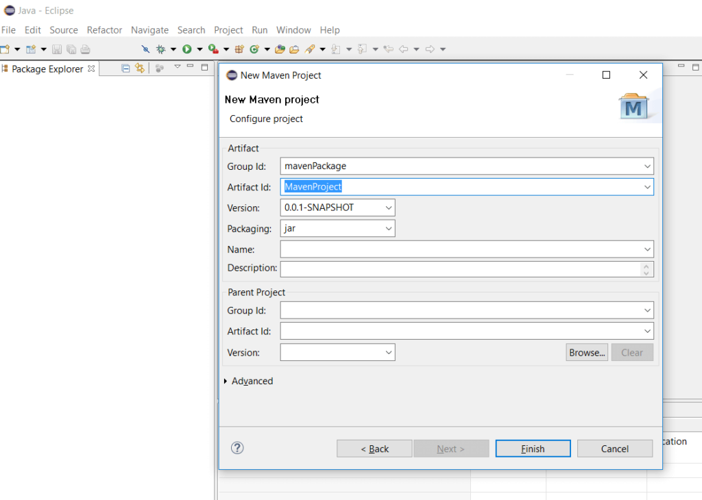Viewport: 702px width, 500px height.
Task: Toggle Link with Editor in Package Explorer
Action: [139, 68]
